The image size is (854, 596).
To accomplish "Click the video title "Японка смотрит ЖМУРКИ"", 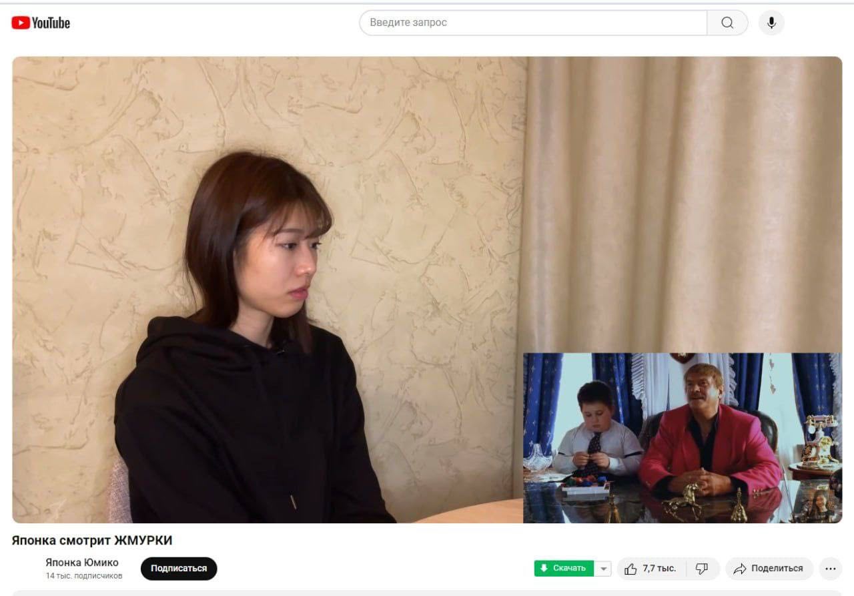I will coord(92,540).
